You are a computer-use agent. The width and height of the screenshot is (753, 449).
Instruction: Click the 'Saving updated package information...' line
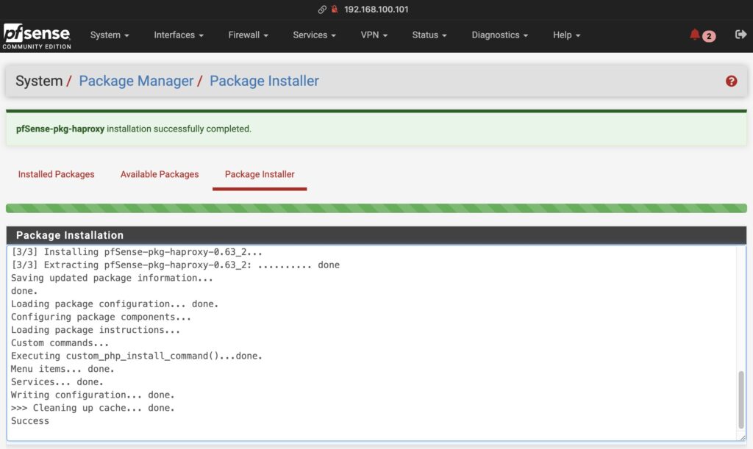tap(112, 278)
